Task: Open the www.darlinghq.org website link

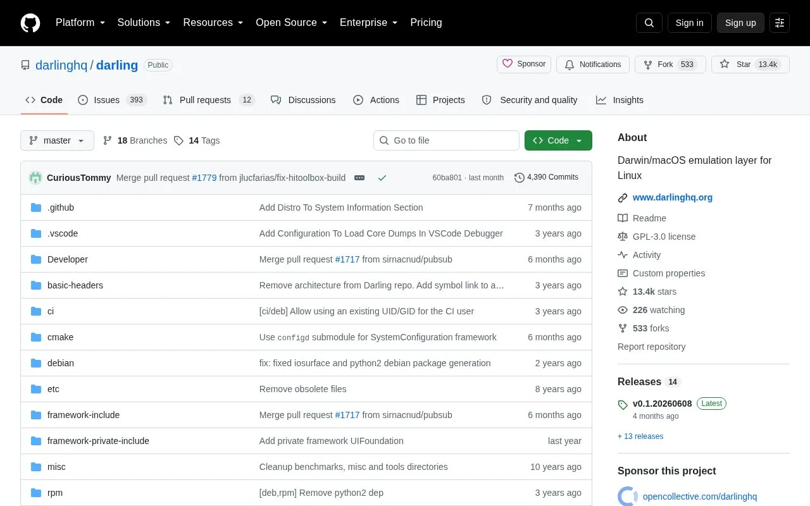Action: pyautogui.click(x=673, y=197)
